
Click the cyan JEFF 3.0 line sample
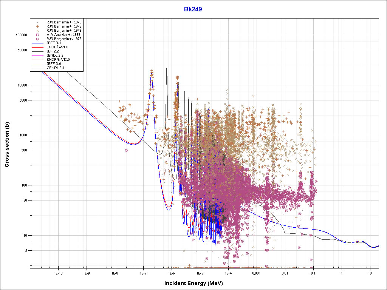pos(38,64)
